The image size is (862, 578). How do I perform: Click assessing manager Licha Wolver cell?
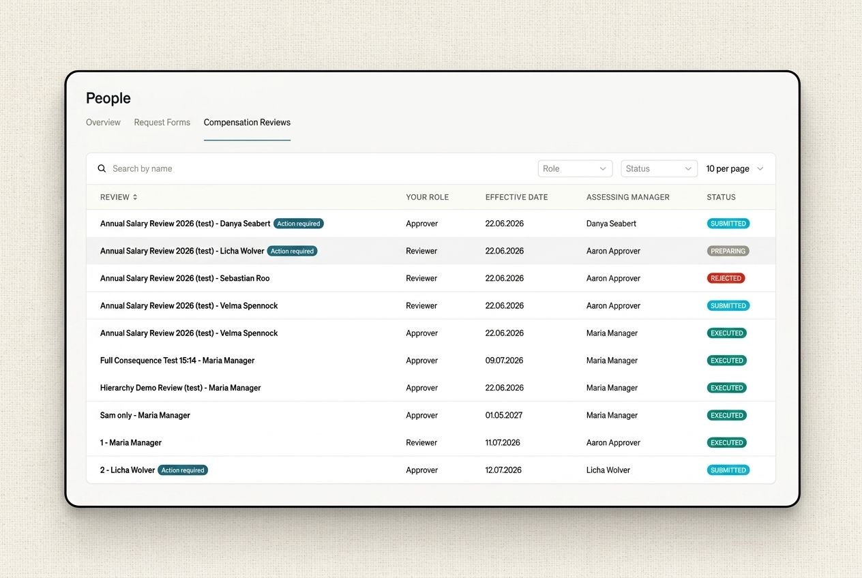(x=608, y=470)
